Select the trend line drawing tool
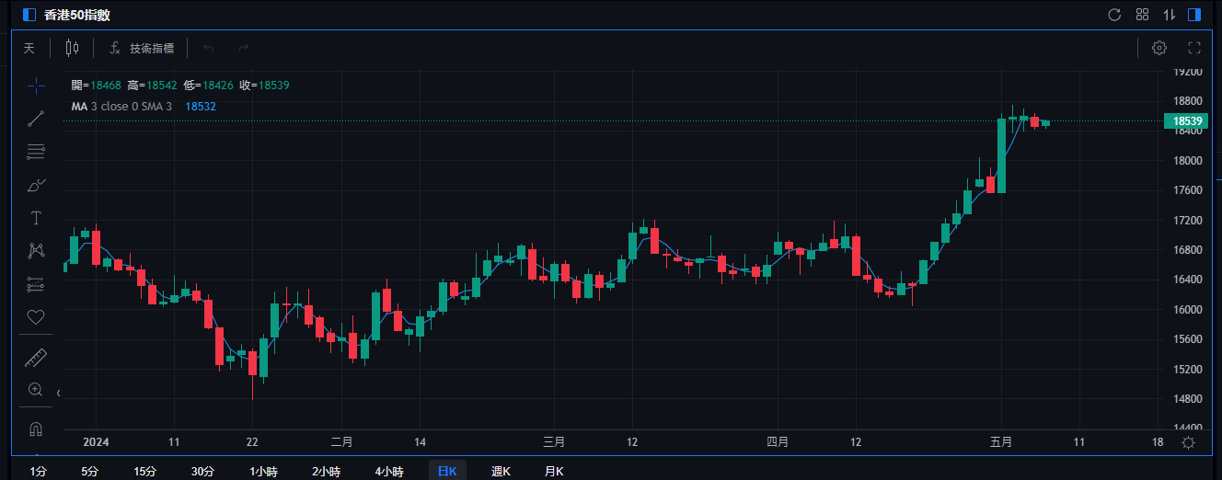1222x480 pixels. (x=36, y=119)
